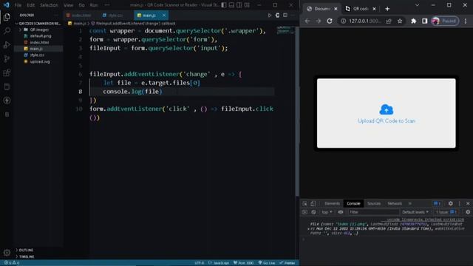Click the 1 Issue button in console

click(x=446, y=212)
